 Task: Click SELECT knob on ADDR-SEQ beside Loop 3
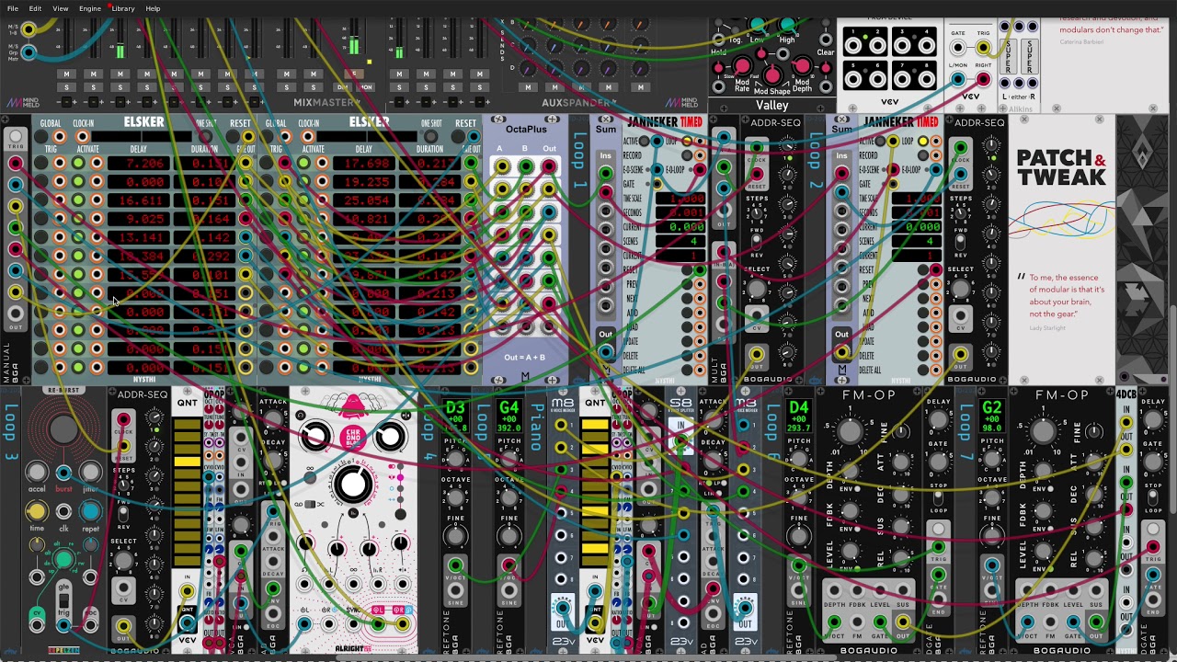[x=123, y=559]
